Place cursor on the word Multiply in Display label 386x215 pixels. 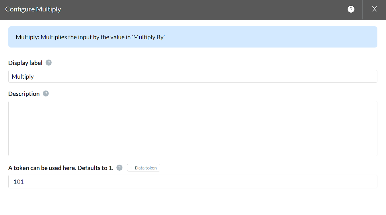pos(23,77)
